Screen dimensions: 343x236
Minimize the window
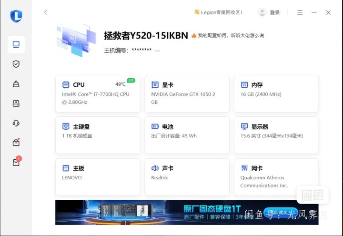click(x=314, y=12)
